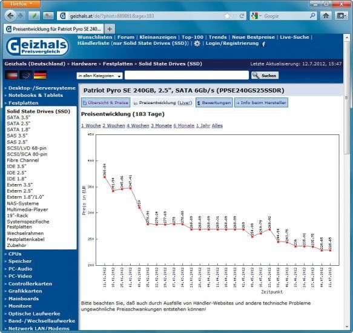Switch to the Preisentwicklung tab
This screenshot has width=353, height=333.
point(163,103)
